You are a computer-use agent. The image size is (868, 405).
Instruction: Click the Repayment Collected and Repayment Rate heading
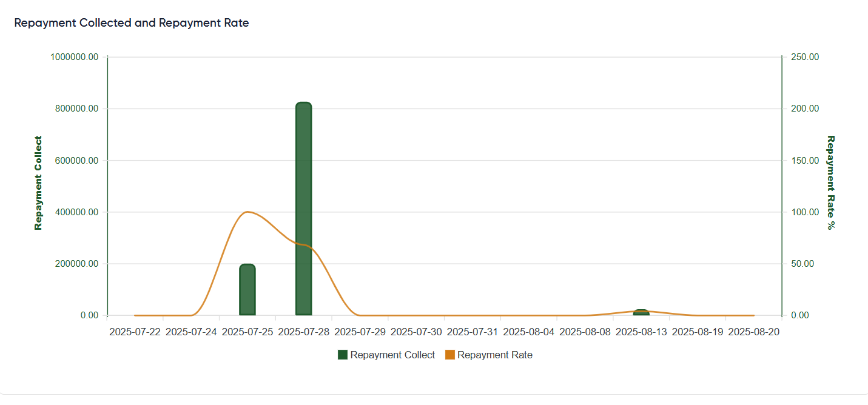[x=132, y=23]
